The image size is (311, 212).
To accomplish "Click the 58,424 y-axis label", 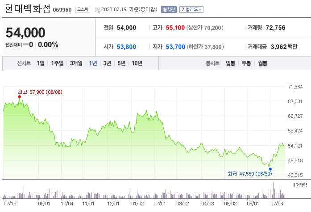I will 295,131.
